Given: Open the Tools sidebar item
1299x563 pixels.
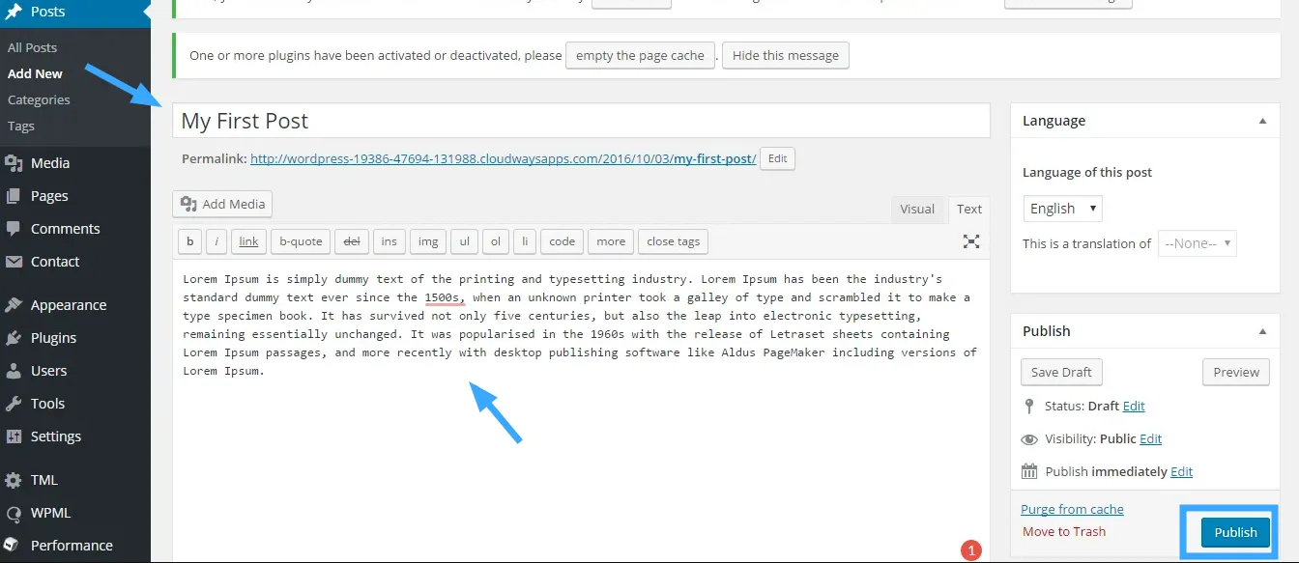Looking at the screenshot, I should [x=47, y=404].
